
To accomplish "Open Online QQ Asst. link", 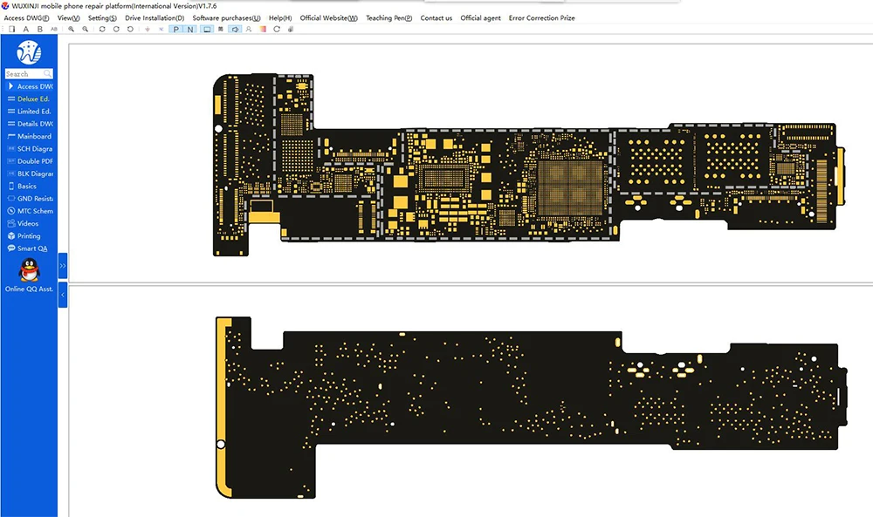I will pyautogui.click(x=29, y=289).
